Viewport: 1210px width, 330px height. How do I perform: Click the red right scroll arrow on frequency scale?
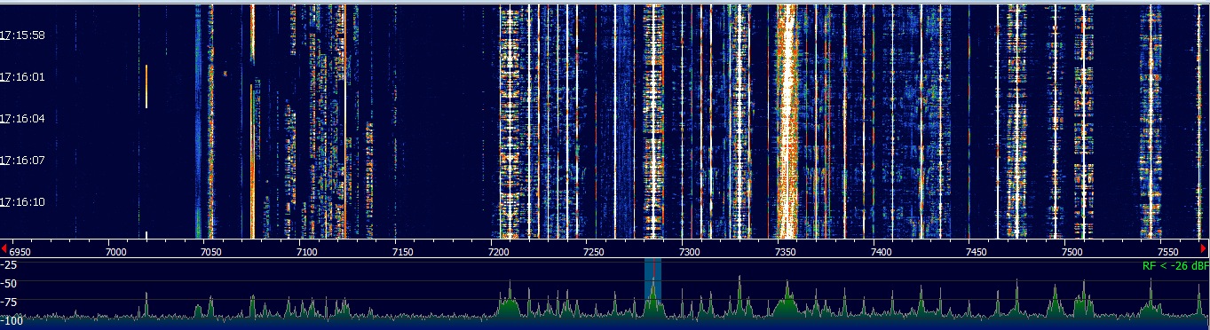1204,247
